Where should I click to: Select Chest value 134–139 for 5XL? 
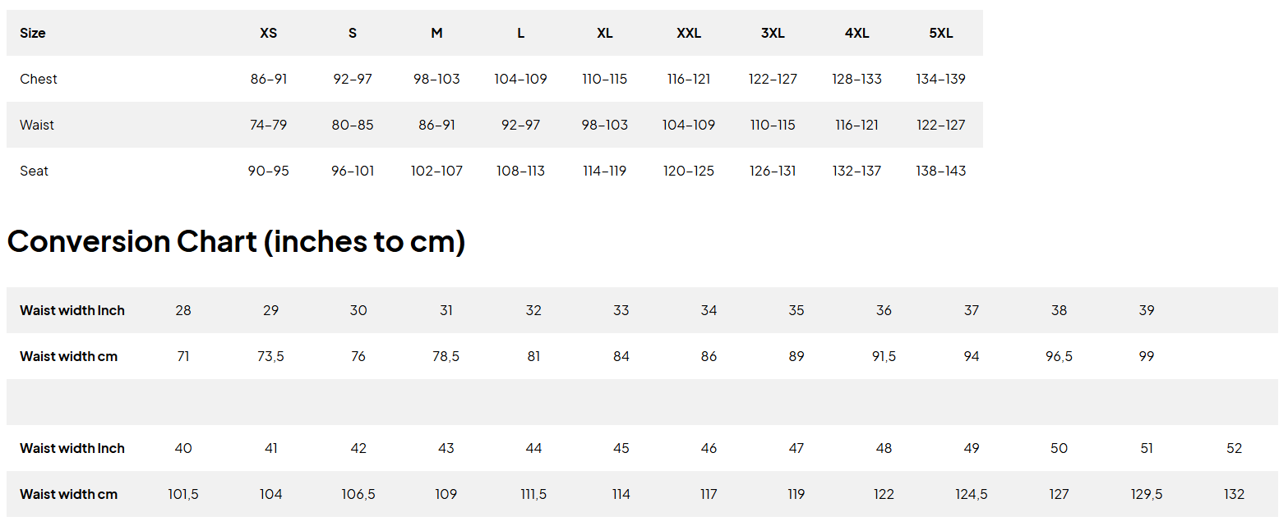click(x=941, y=80)
